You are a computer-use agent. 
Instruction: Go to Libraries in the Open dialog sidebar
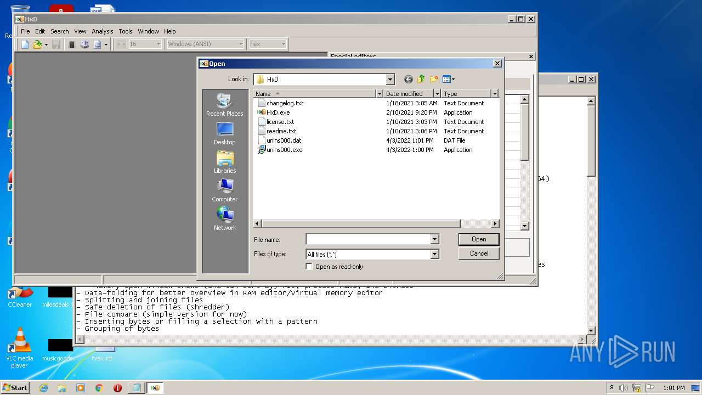tap(225, 162)
